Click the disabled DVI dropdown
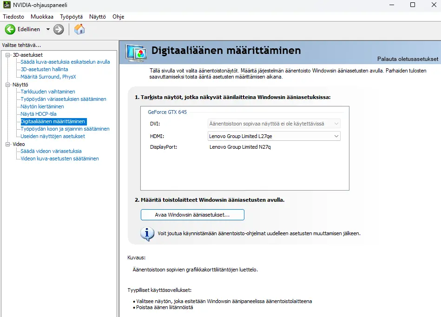 point(274,124)
